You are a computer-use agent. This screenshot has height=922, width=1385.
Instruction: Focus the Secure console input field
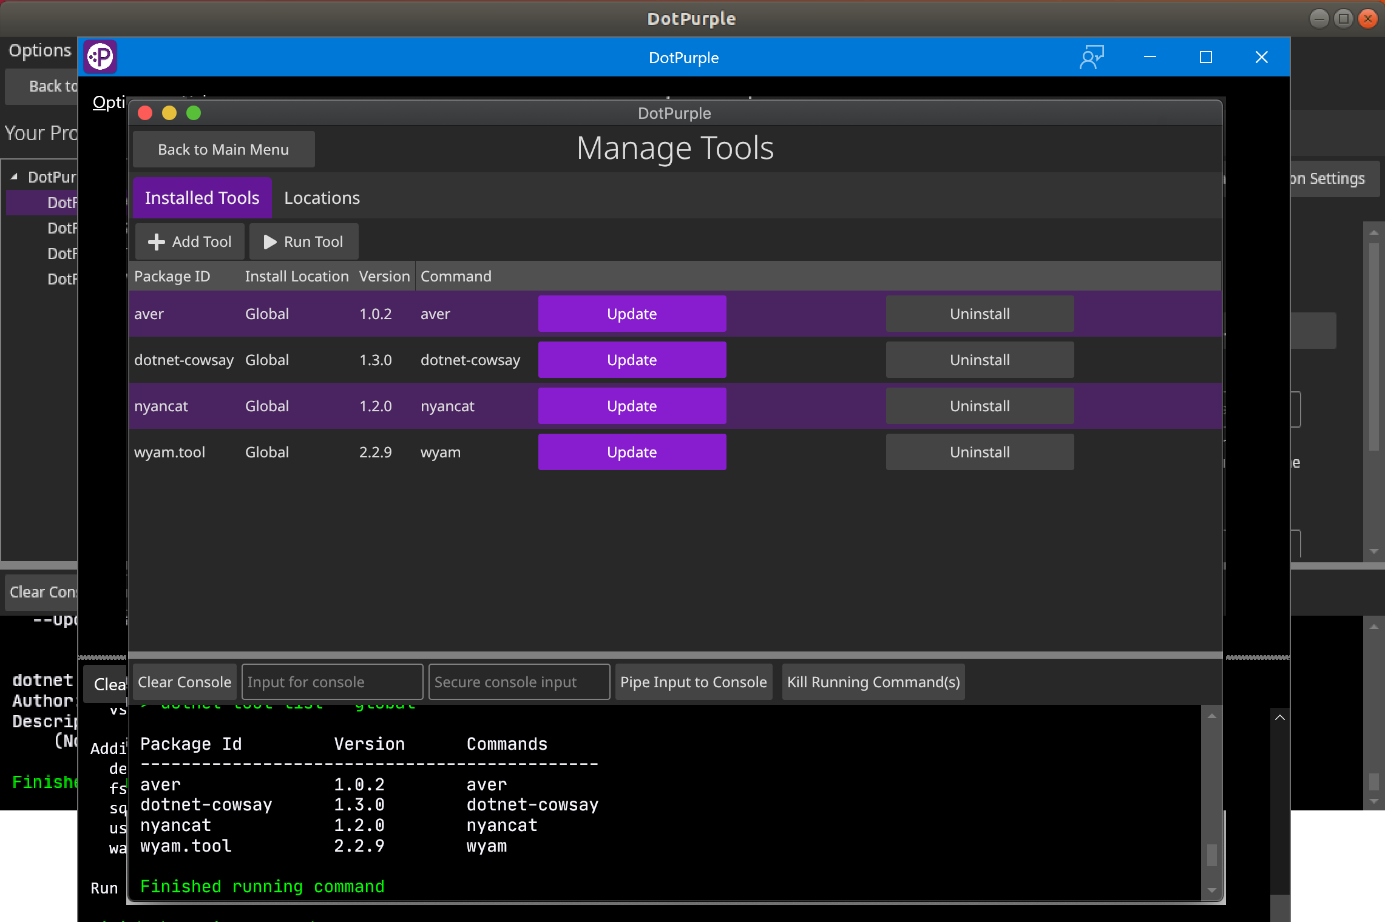pyautogui.click(x=519, y=682)
